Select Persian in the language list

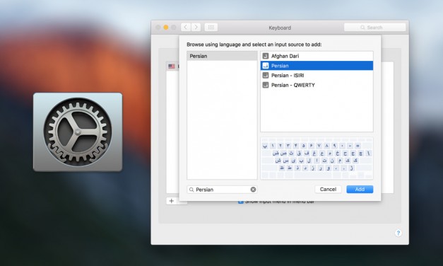[222, 56]
